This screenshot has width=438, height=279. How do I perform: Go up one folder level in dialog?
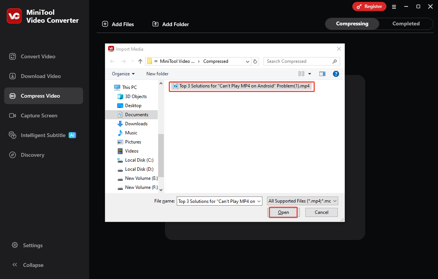click(140, 61)
